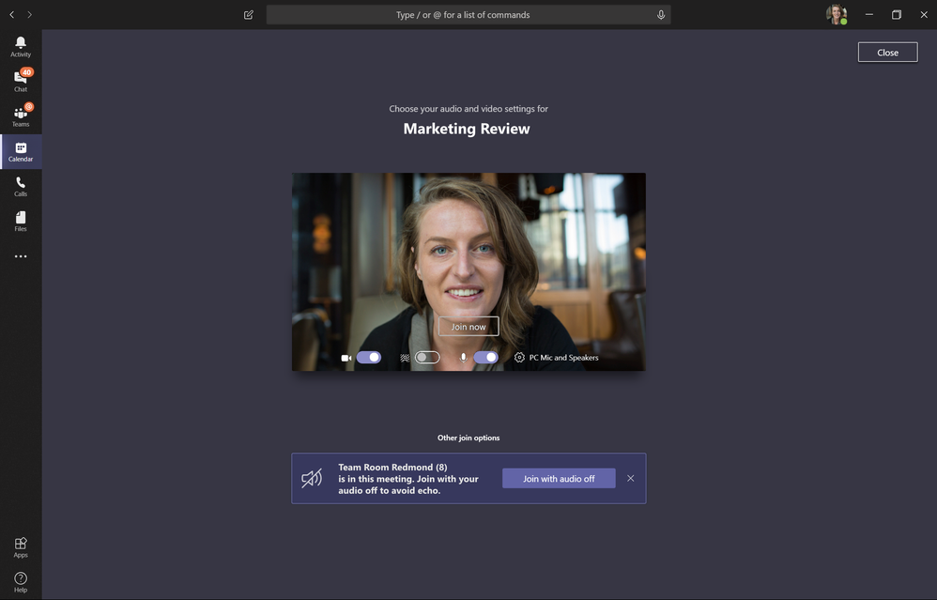The width and height of the screenshot is (937, 600).
Task: Click the Other join options label
Action: [468, 438]
